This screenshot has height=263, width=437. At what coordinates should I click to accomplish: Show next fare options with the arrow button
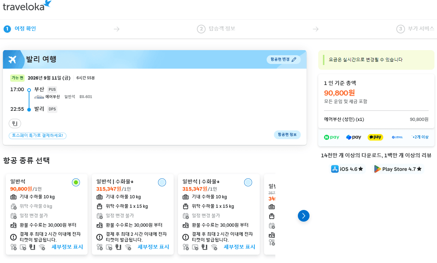304,216
